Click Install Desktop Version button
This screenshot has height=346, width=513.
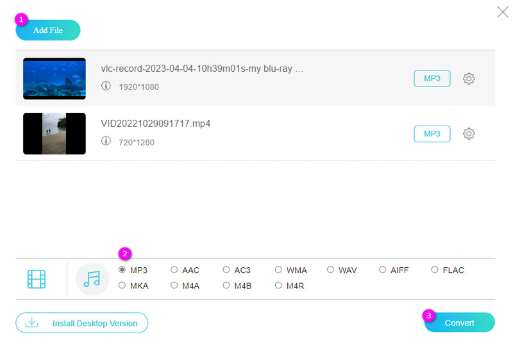coord(81,323)
